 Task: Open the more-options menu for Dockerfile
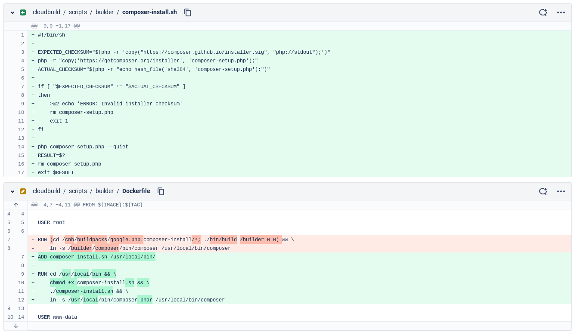coord(561,191)
